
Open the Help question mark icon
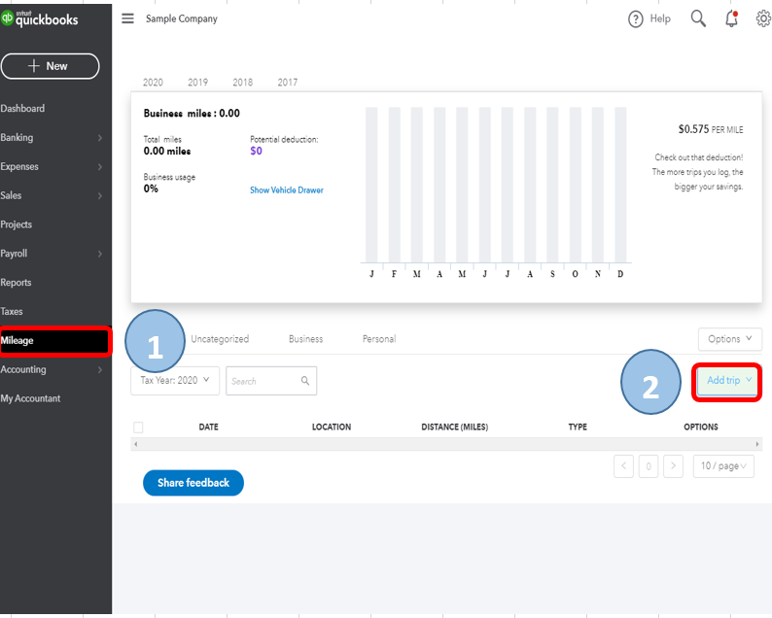[635, 19]
